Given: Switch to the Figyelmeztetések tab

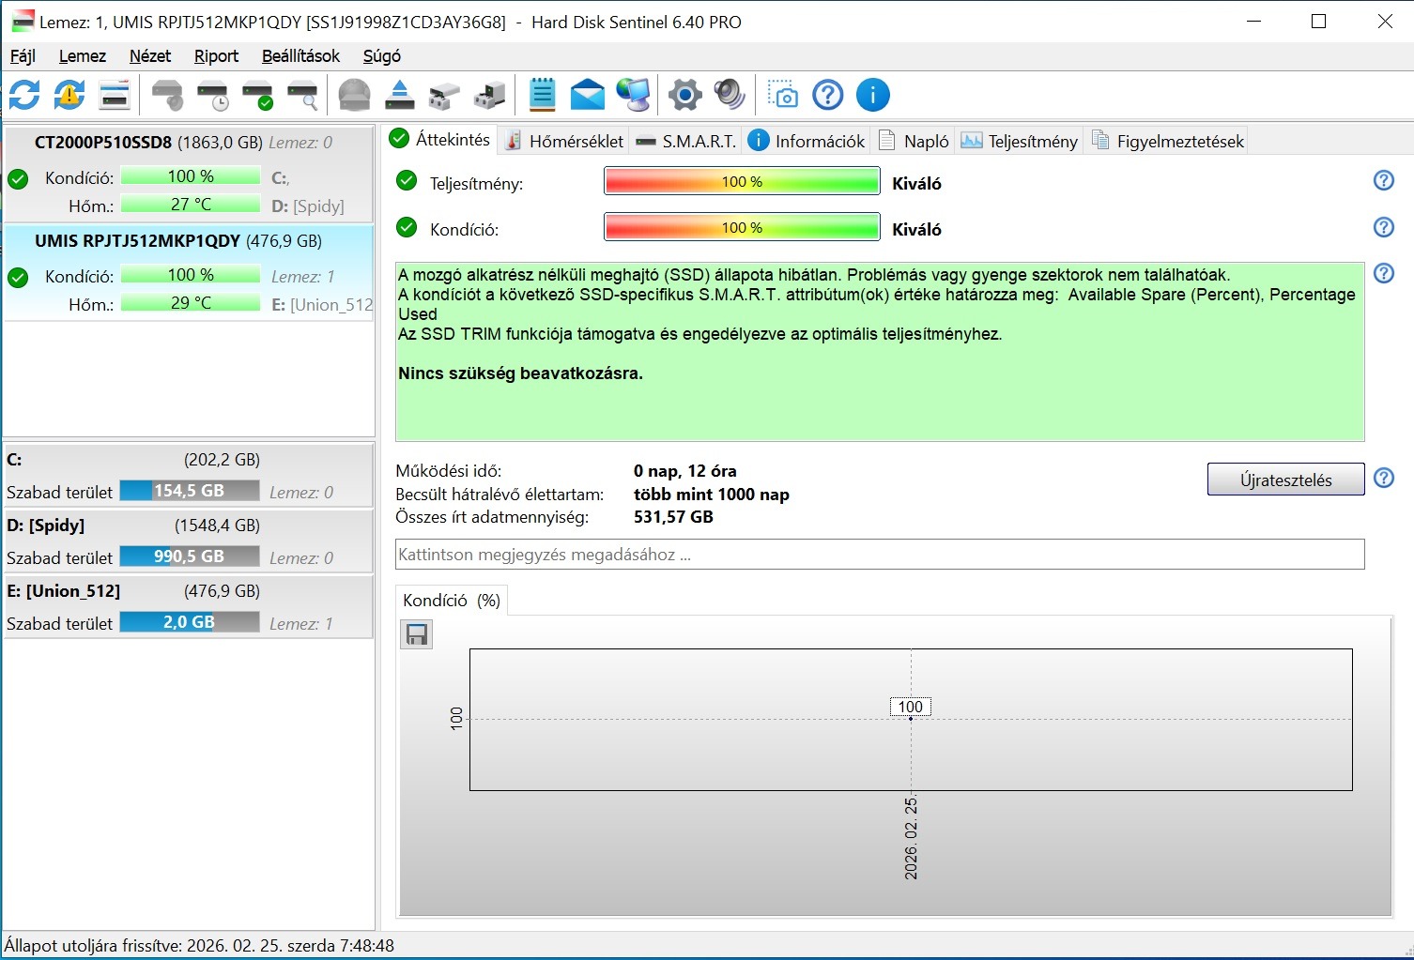Looking at the screenshot, I should (x=1168, y=141).
